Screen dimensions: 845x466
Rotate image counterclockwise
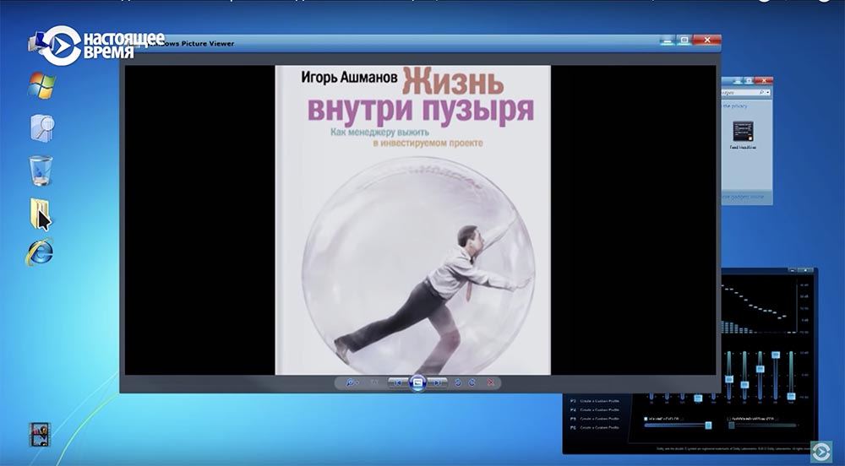pyautogui.click(x=458, y=382)
